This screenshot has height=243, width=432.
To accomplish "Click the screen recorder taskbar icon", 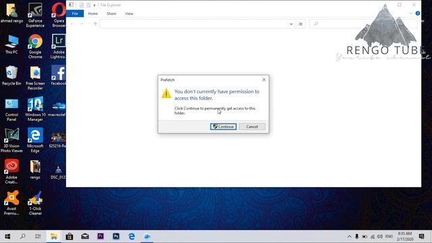I will 147,236.
